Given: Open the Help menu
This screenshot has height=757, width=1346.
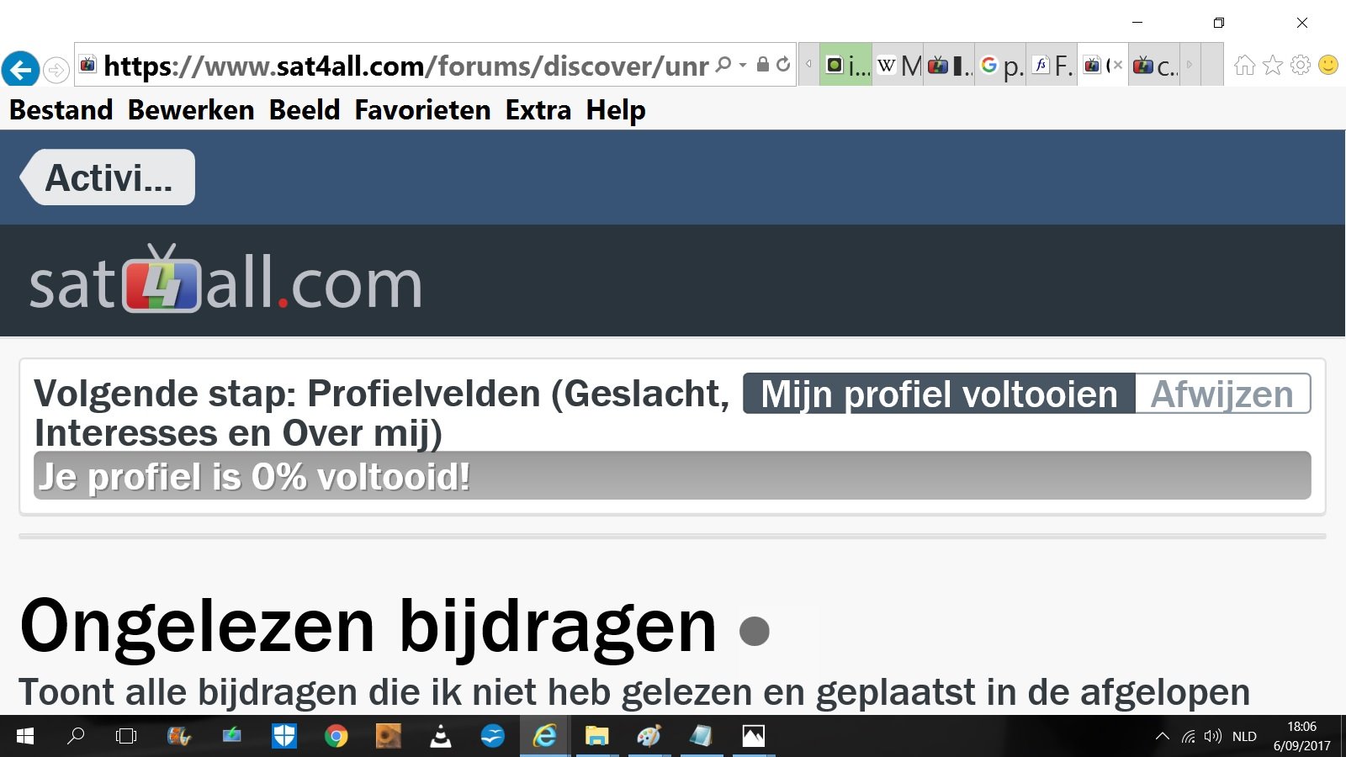Looking at the screenshot, I should pyautogui.click(x=616, y=110).
